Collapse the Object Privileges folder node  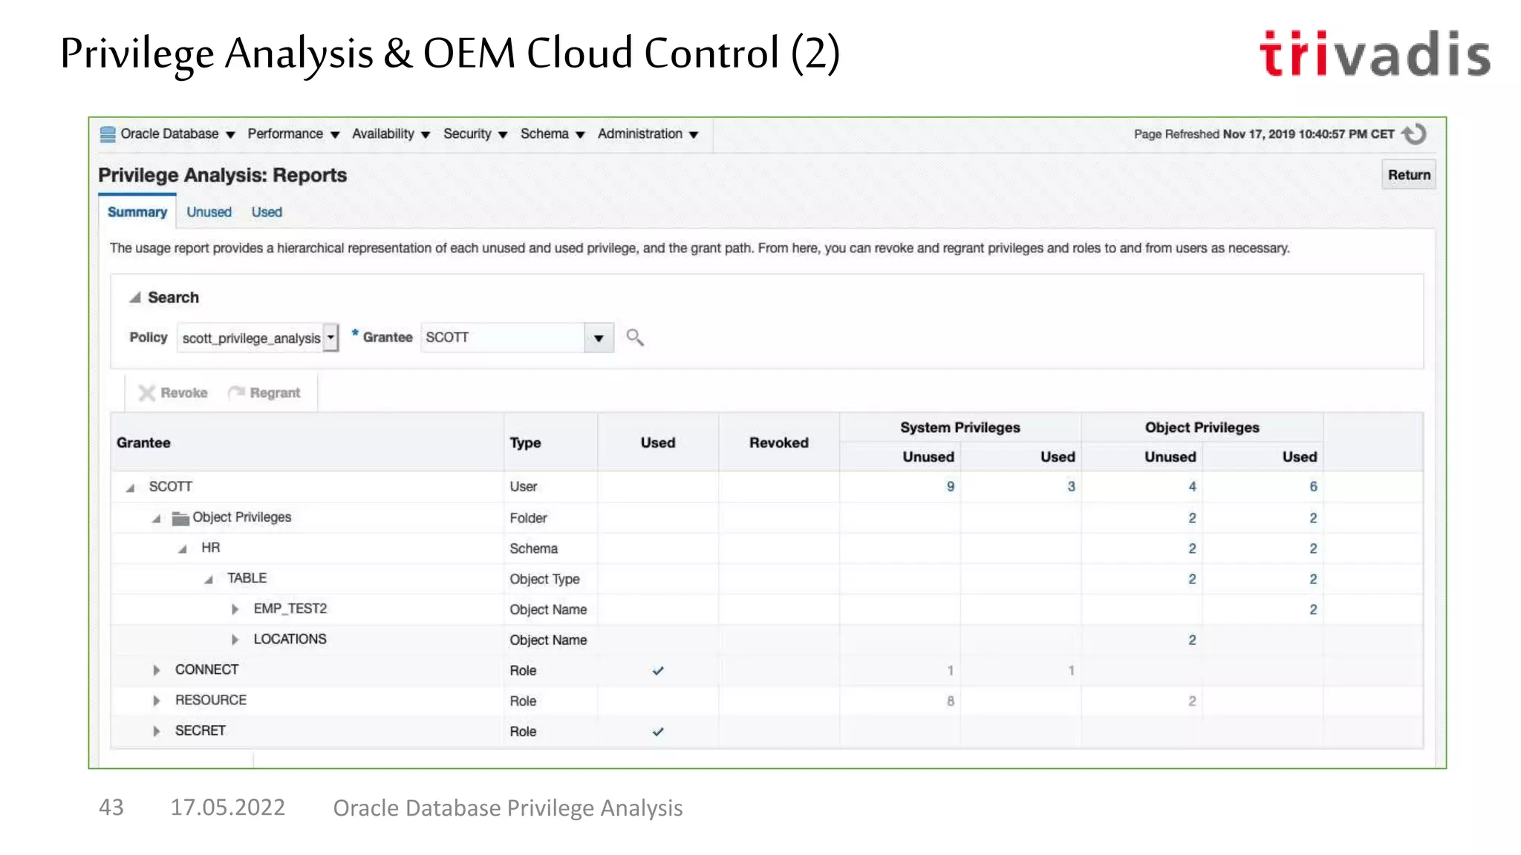tap(156, 518)
